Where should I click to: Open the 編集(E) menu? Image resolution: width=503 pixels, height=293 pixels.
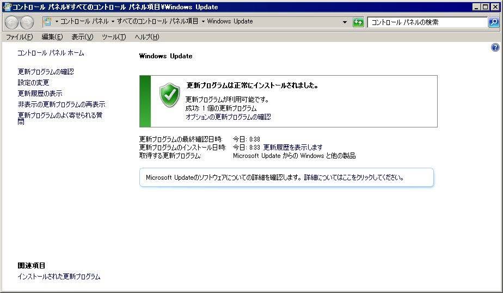(x=52, y=37)
